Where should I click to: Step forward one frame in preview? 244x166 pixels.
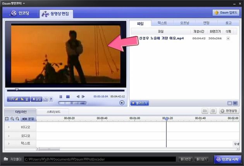(83, 97)
